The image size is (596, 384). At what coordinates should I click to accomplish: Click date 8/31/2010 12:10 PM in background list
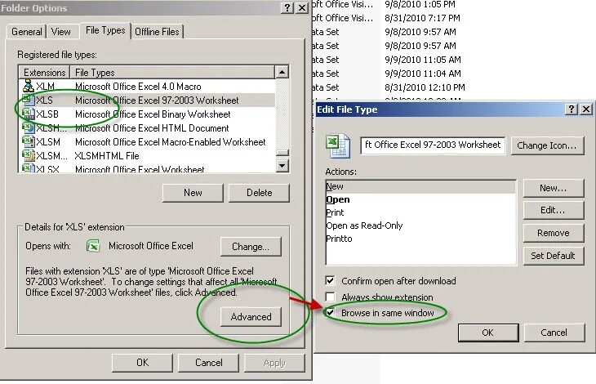click(425, 87)
